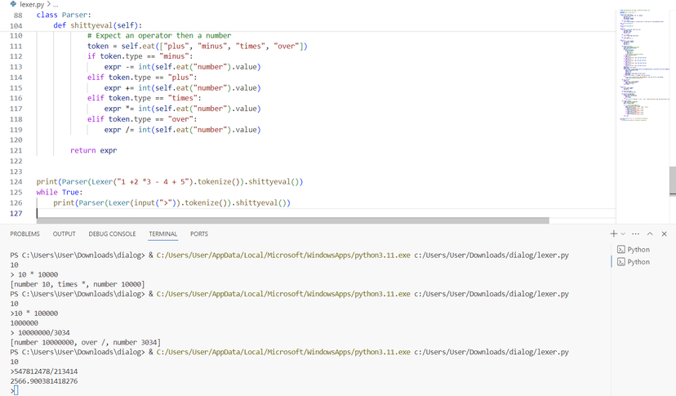Select the TERMINAL tab
The image size is (676, 396).
[162, 234]
